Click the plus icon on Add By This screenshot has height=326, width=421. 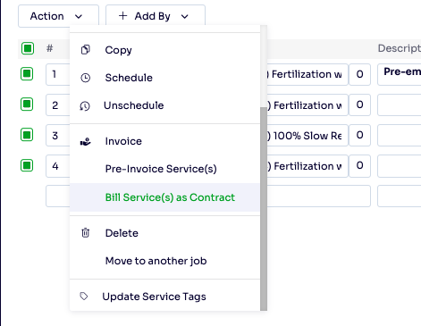[122, 15]
